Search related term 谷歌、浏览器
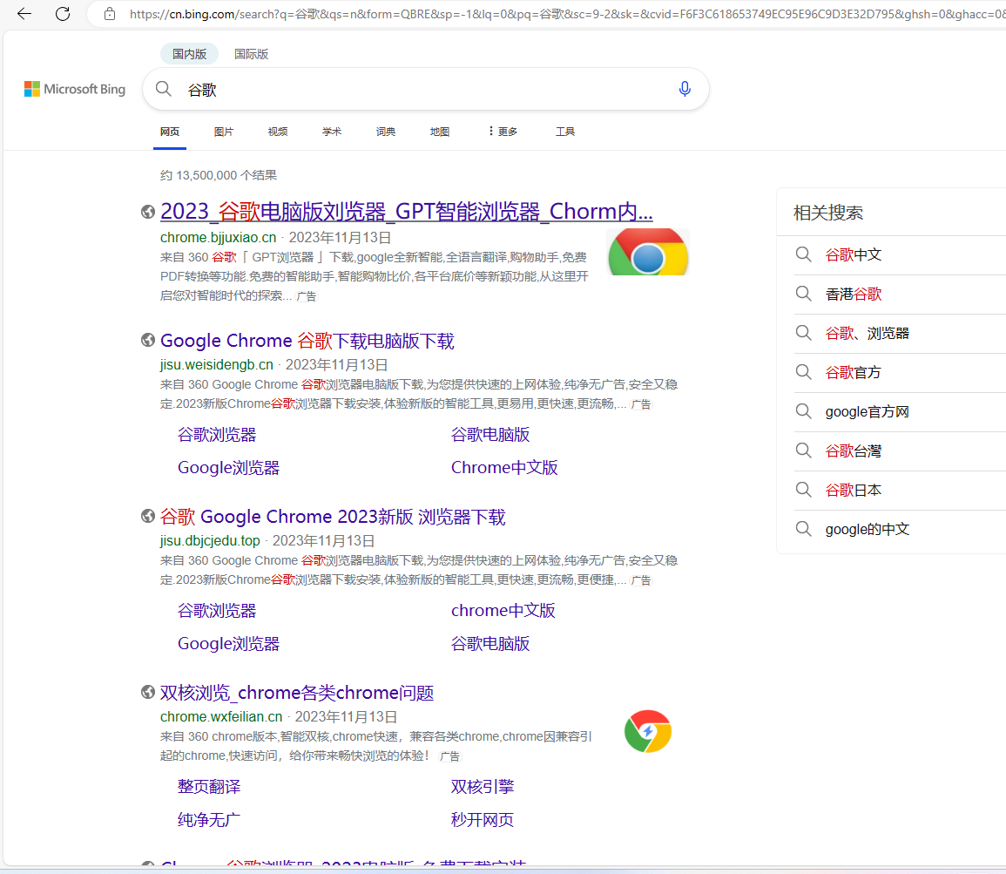This screenshot has height=874, width=1006. (868, 333)
